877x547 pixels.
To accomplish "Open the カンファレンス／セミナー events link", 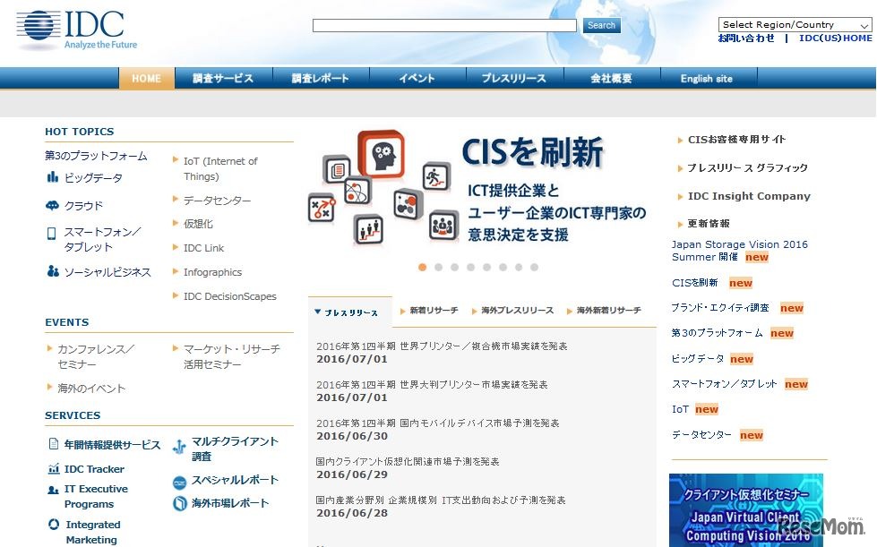I will 96,356.
